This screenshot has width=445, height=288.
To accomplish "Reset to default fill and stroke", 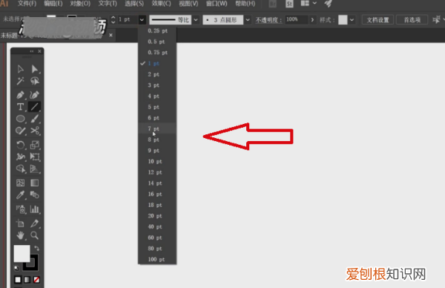I will tap(16, 268).
